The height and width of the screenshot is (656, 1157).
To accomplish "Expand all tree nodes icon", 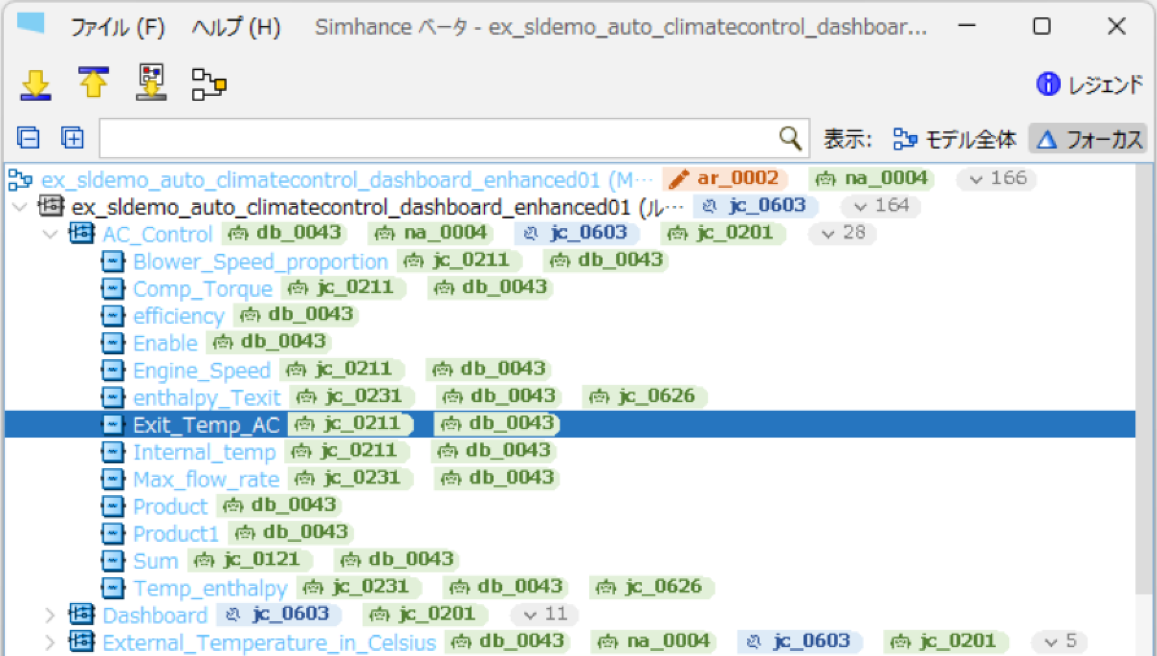I will coord(72,138).
